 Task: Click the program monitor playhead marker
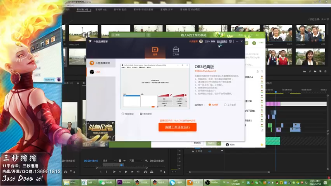[122, 165]
